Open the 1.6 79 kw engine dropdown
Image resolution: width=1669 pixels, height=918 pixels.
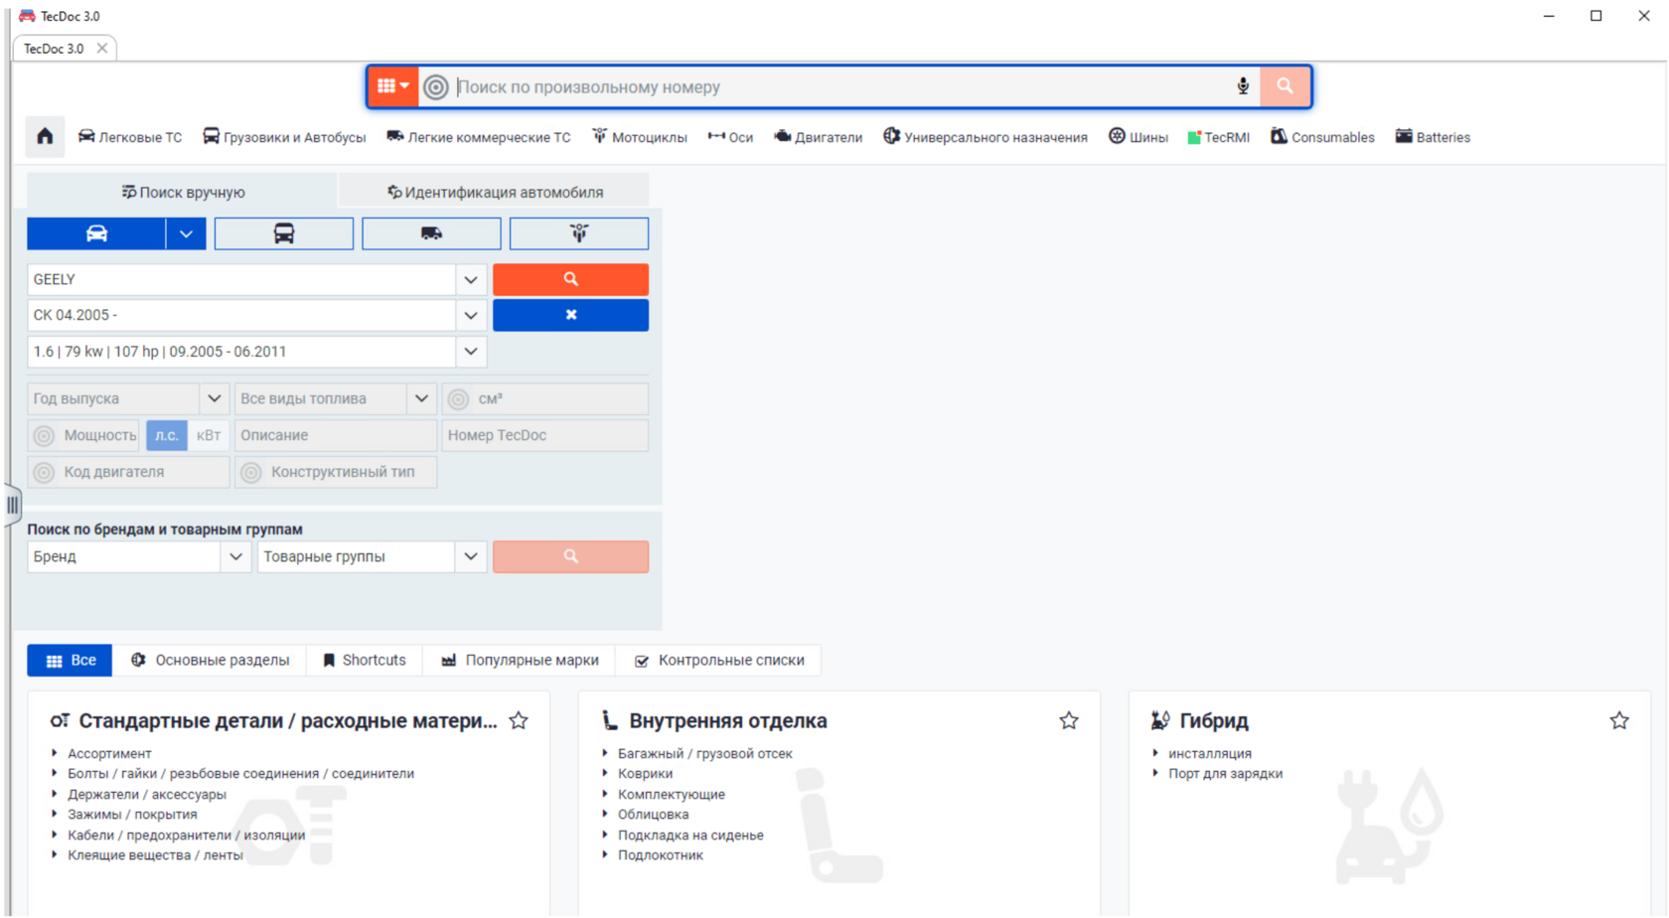pos(471,352)
